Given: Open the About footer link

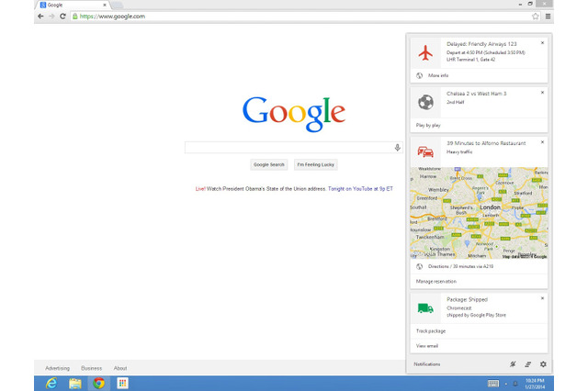Looking at the screenshot, I should point(120,368).
